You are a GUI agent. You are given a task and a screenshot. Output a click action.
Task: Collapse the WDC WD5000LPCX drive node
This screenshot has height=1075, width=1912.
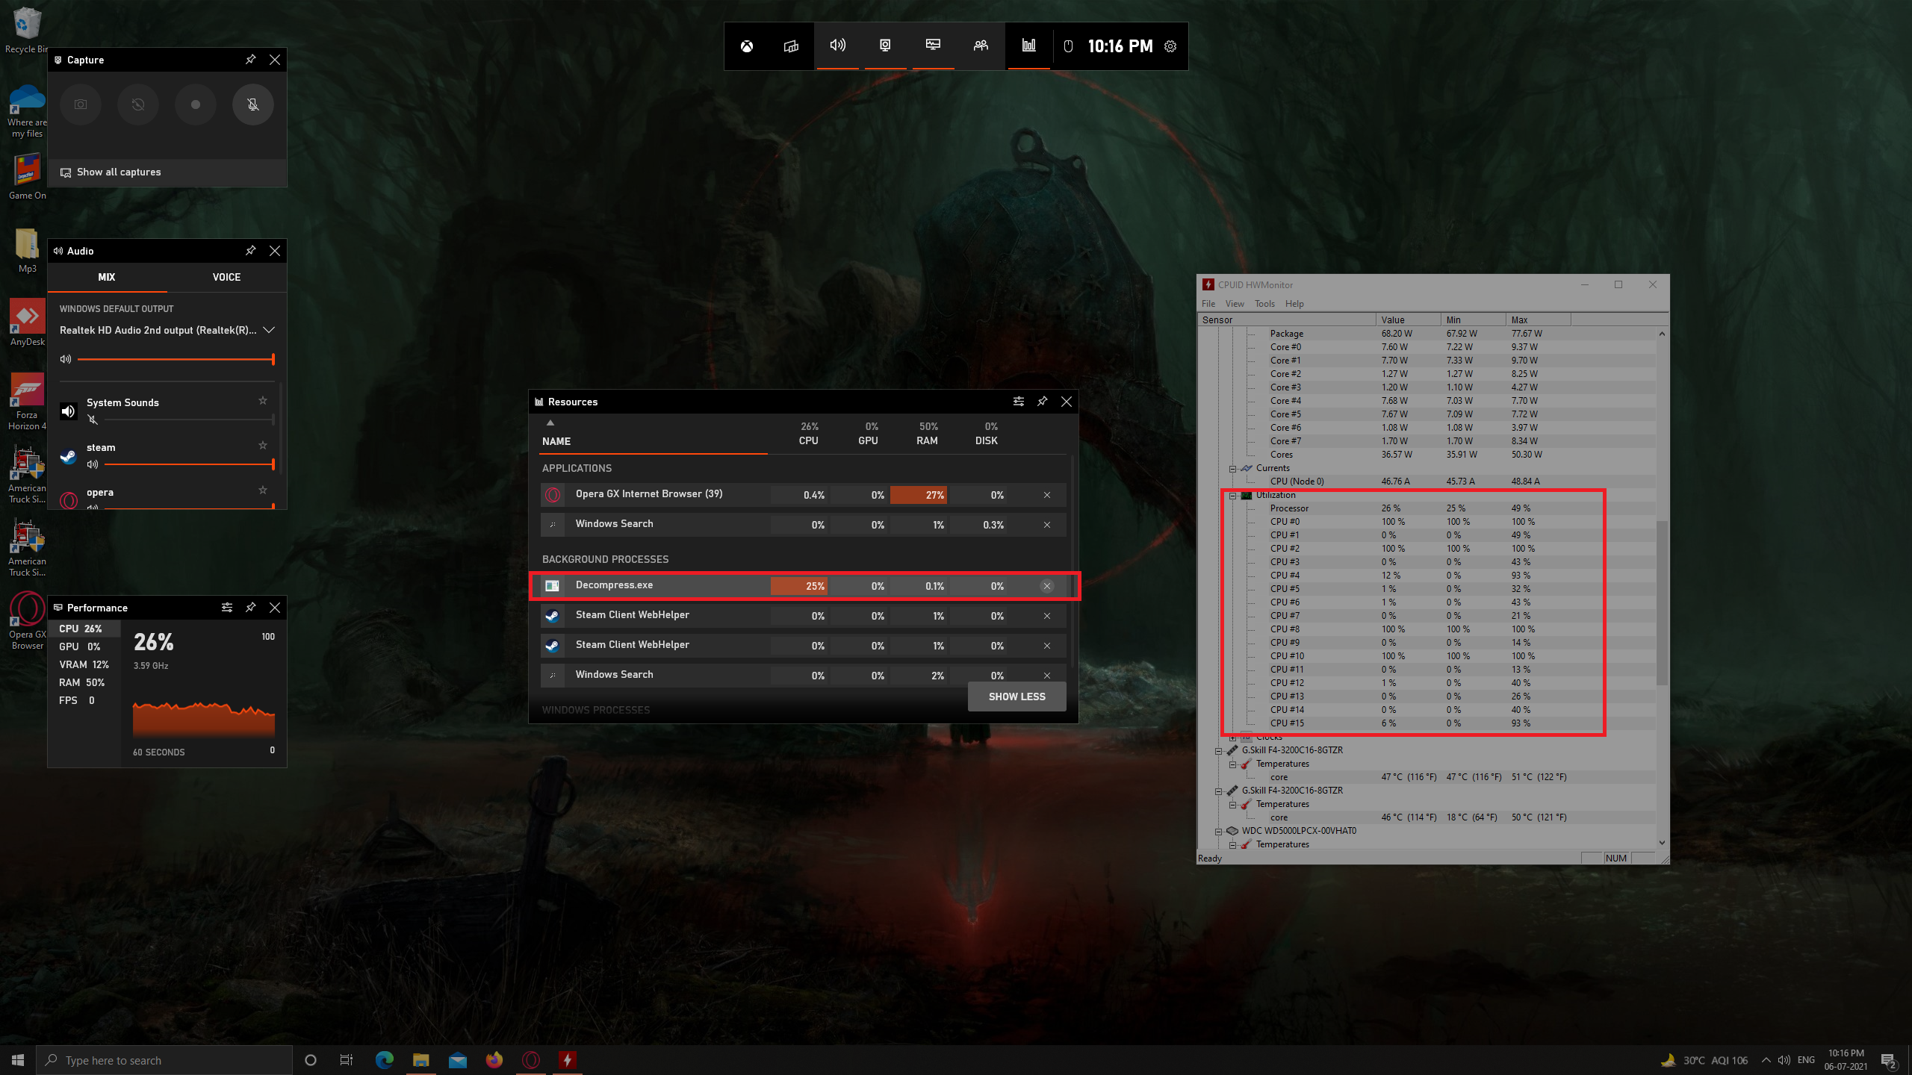coord(1218,832)
